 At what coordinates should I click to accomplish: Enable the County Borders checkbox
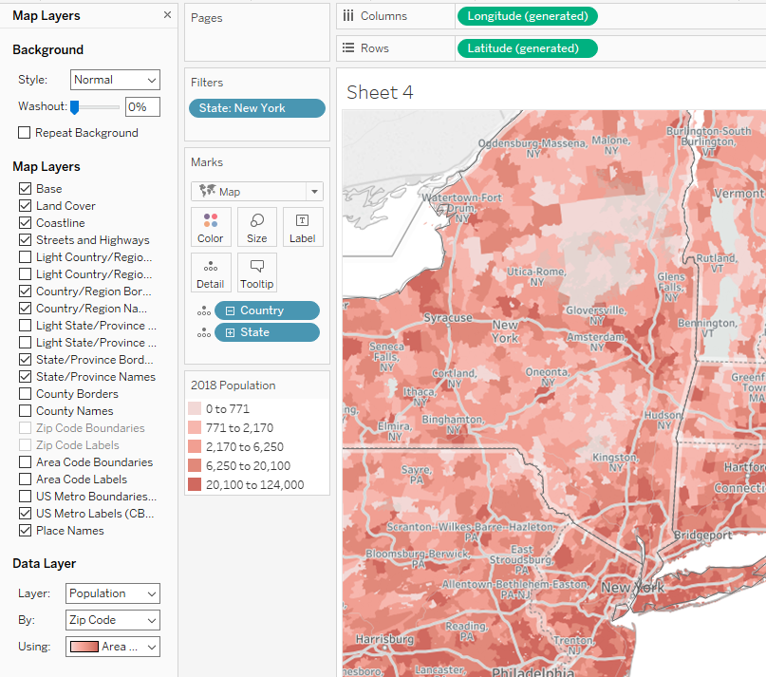pyautogui.click(x=25, y=394)
